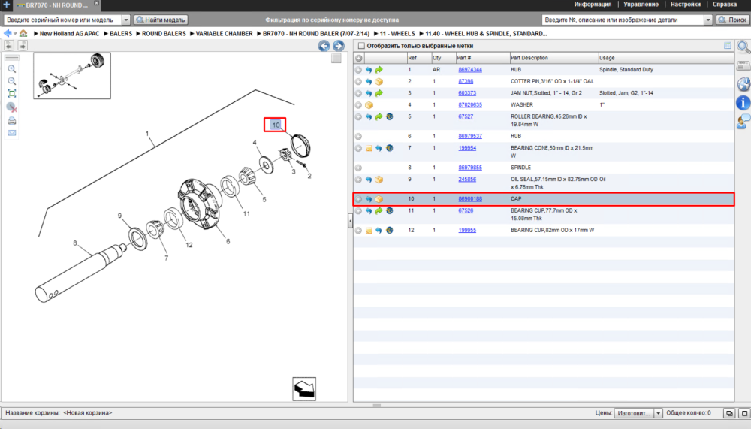Open the Настройки menu
Screen dimensions: 751x429
click(x=686, y=5)
